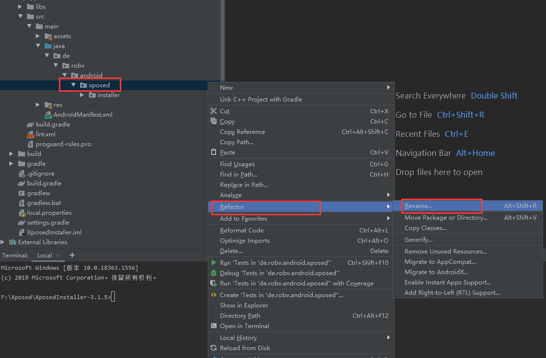Open the Analyze submenu
546x358 pixels.
pos(301,195)
